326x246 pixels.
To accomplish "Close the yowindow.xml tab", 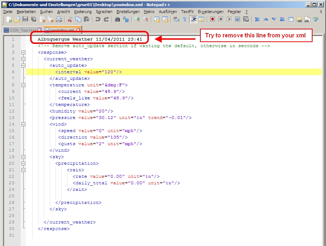I will pos(78,30).
